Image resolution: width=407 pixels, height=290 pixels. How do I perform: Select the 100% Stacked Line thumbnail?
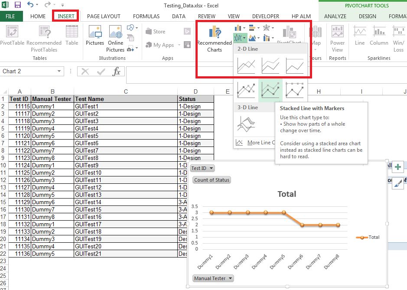tap(294, 66)
